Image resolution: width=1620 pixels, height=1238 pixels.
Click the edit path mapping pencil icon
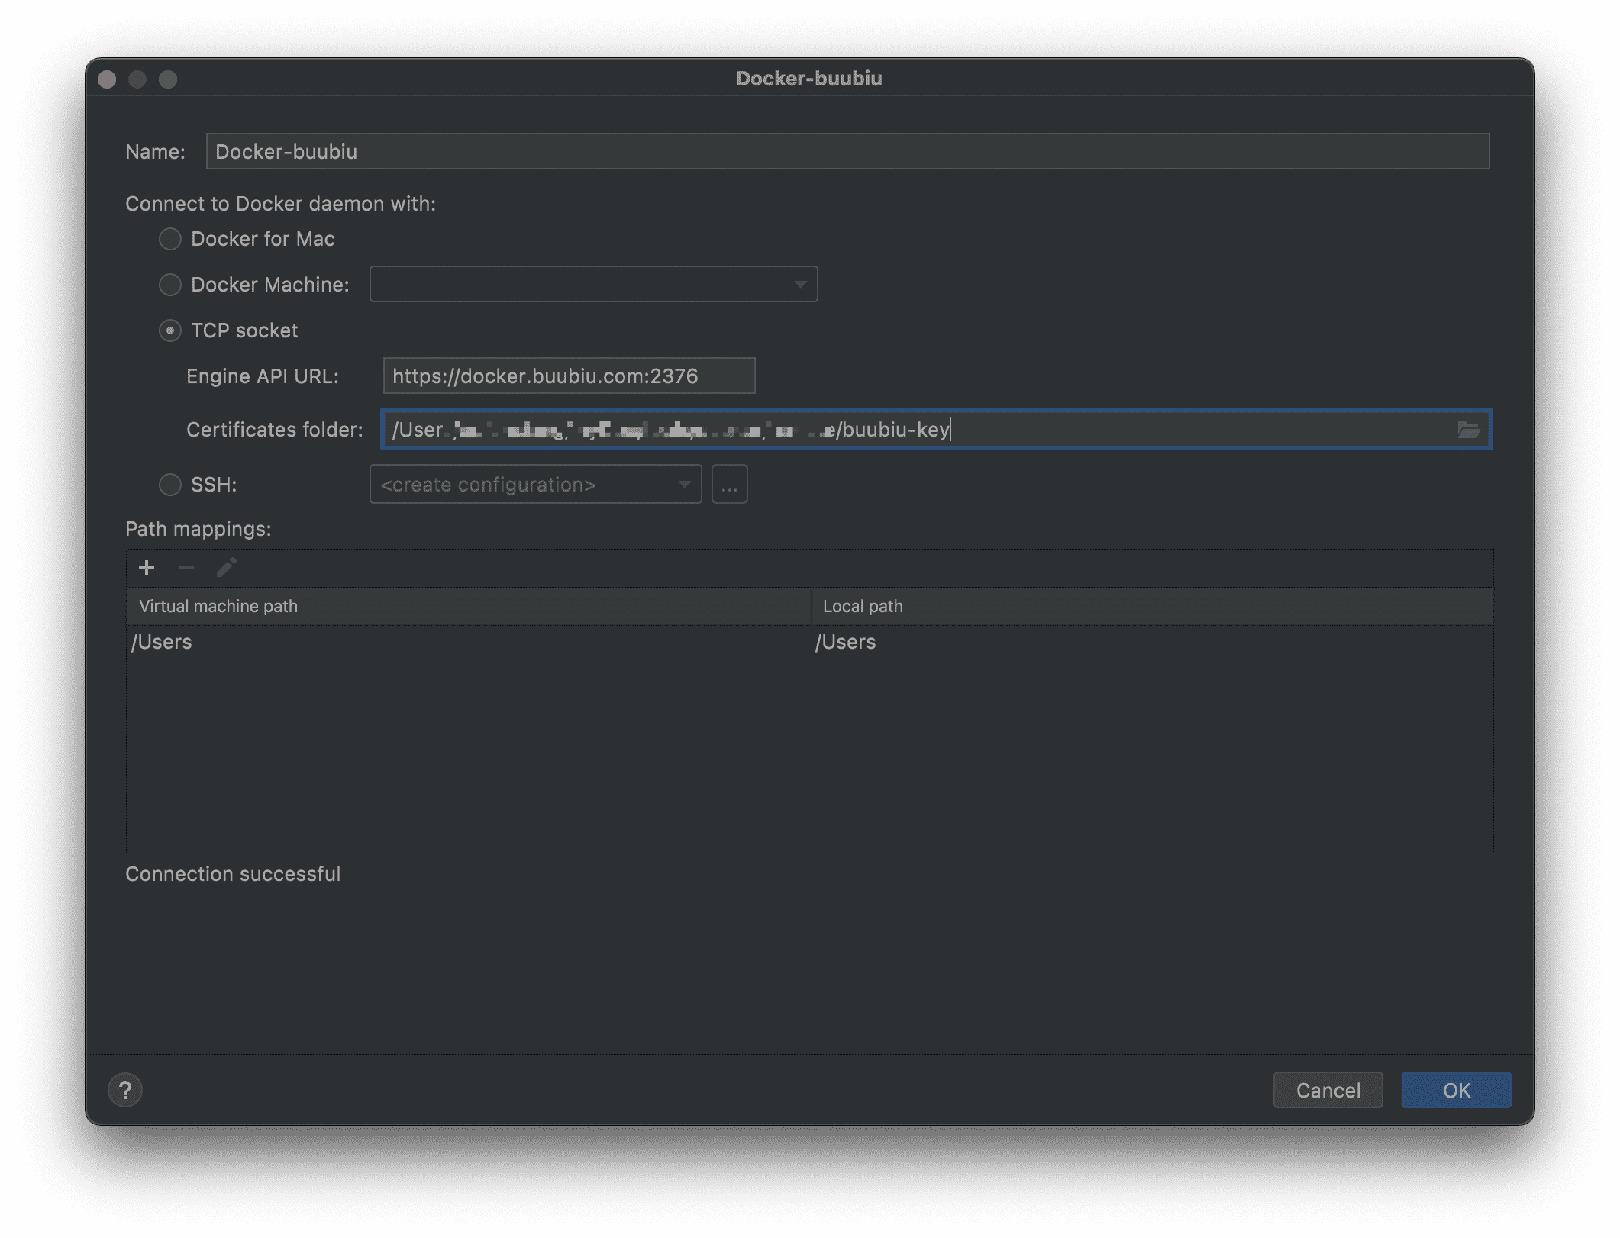[x=227, y=568]
